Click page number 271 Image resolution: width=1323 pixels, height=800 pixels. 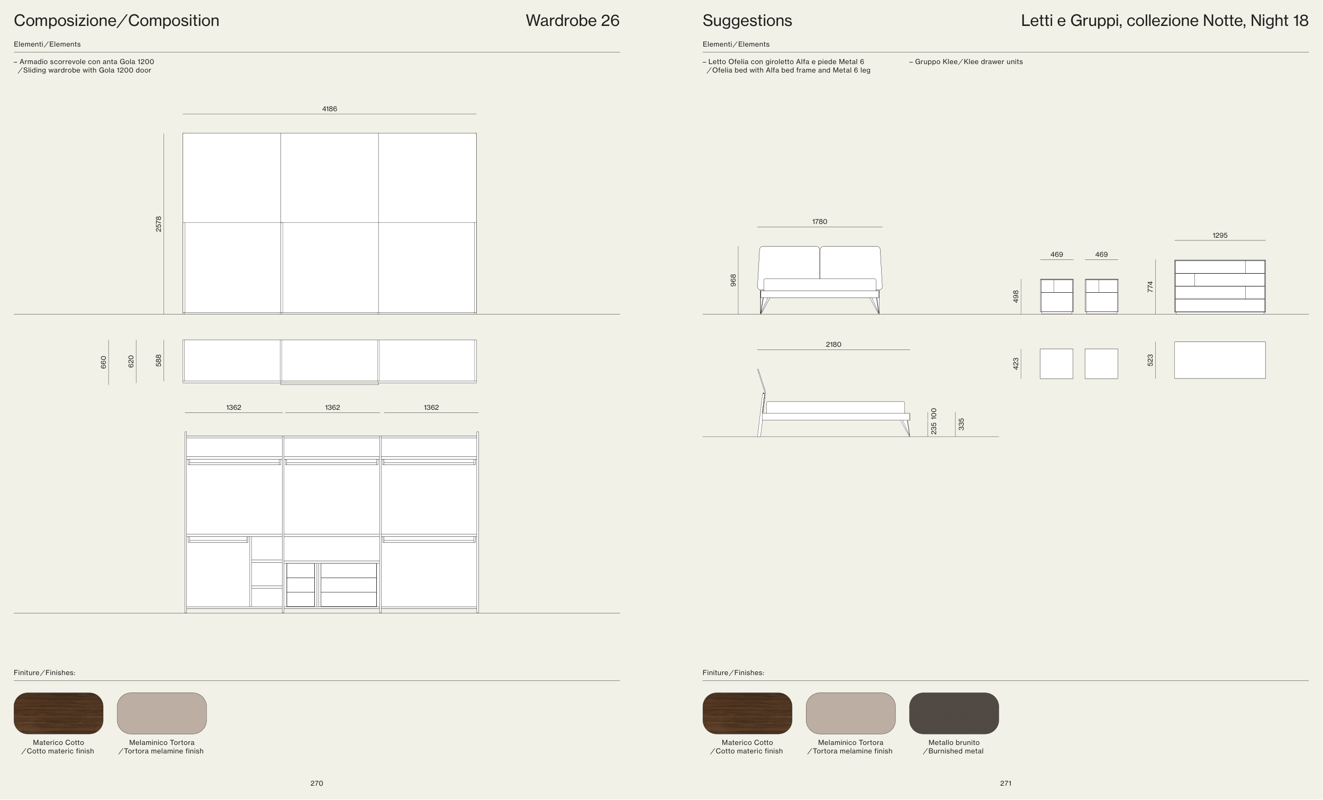click(1005, 784)
